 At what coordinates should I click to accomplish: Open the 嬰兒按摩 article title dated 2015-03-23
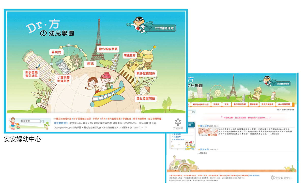(x=204, y=126)
